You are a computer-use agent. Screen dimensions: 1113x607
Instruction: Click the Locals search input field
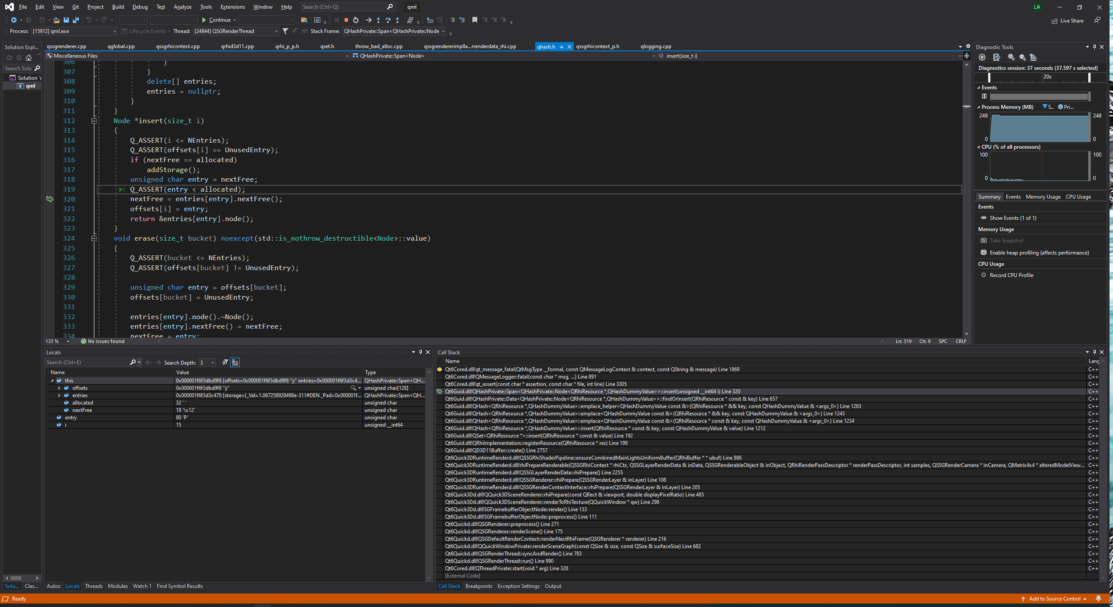[87, 362]
